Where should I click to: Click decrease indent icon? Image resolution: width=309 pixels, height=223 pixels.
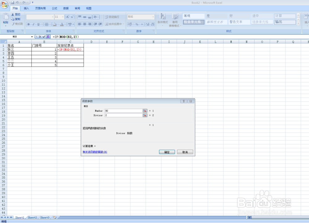coord(95,24)
